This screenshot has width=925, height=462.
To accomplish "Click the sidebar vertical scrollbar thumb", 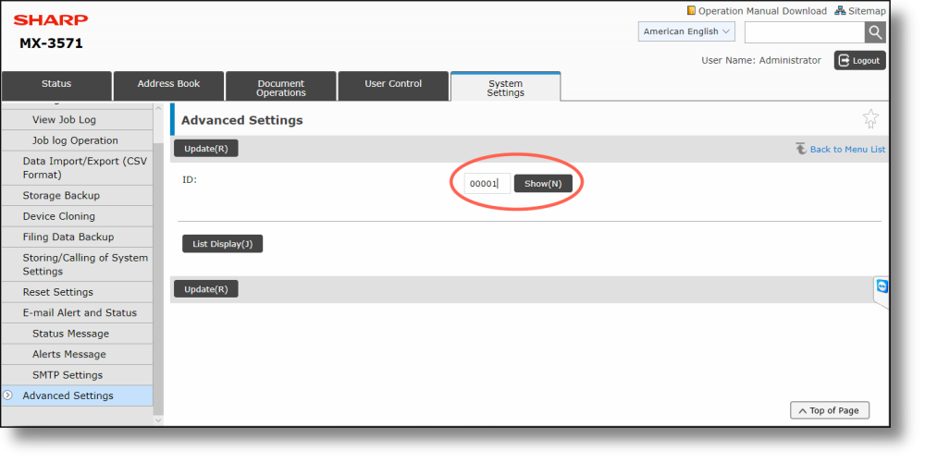I will (158, 278).
